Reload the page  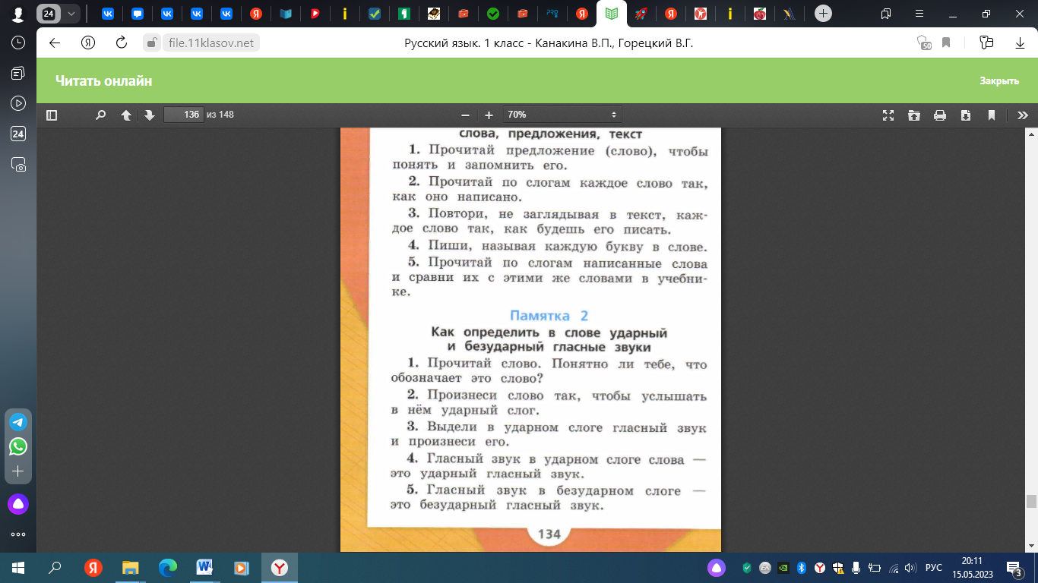click(x=122, y=43)
